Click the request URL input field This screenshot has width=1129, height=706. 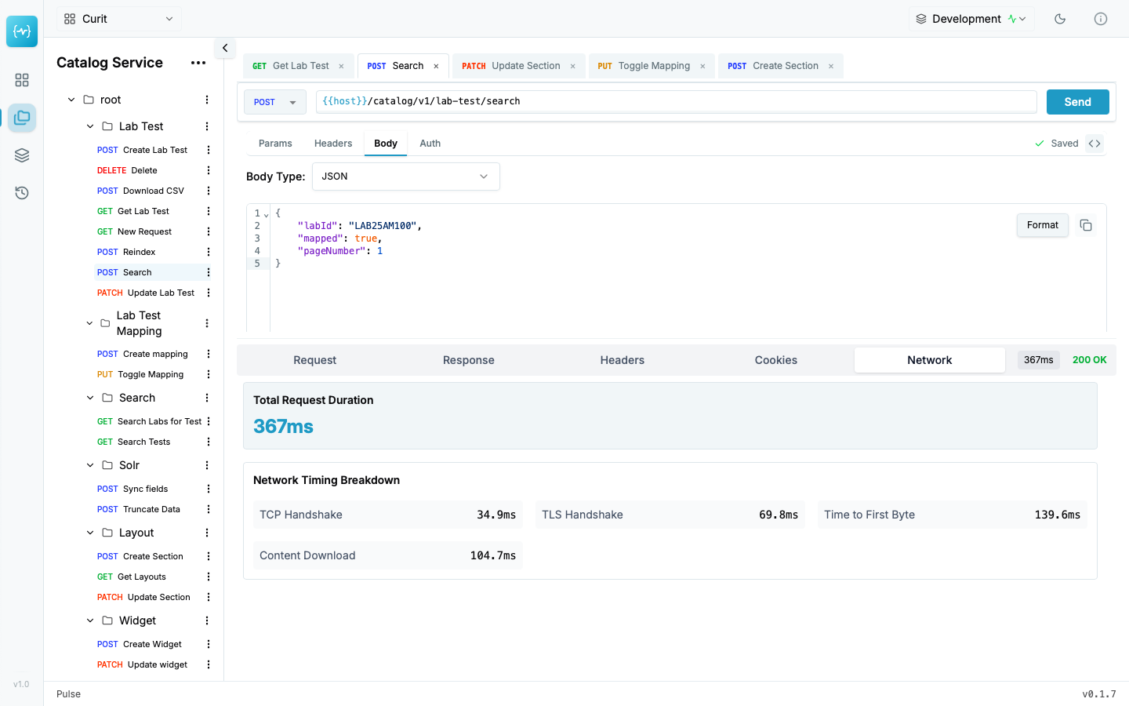pos(676,101)
